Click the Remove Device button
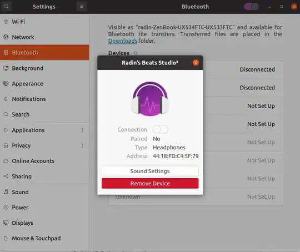 coord(150,183)
